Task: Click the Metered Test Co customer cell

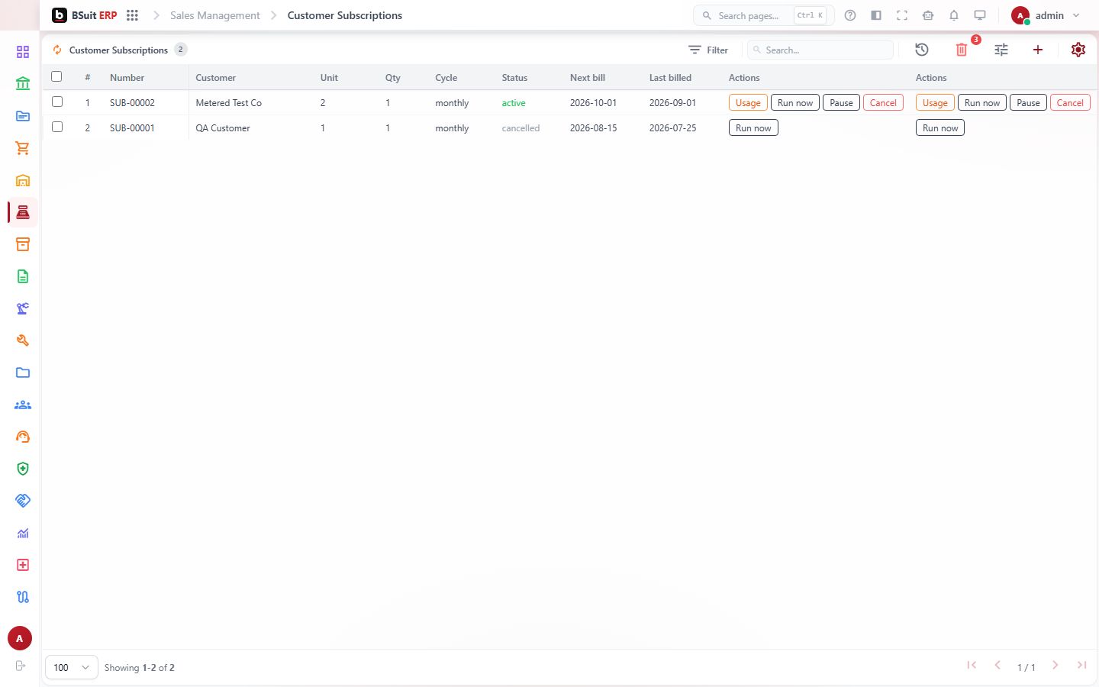Action: tap(228, 103)
